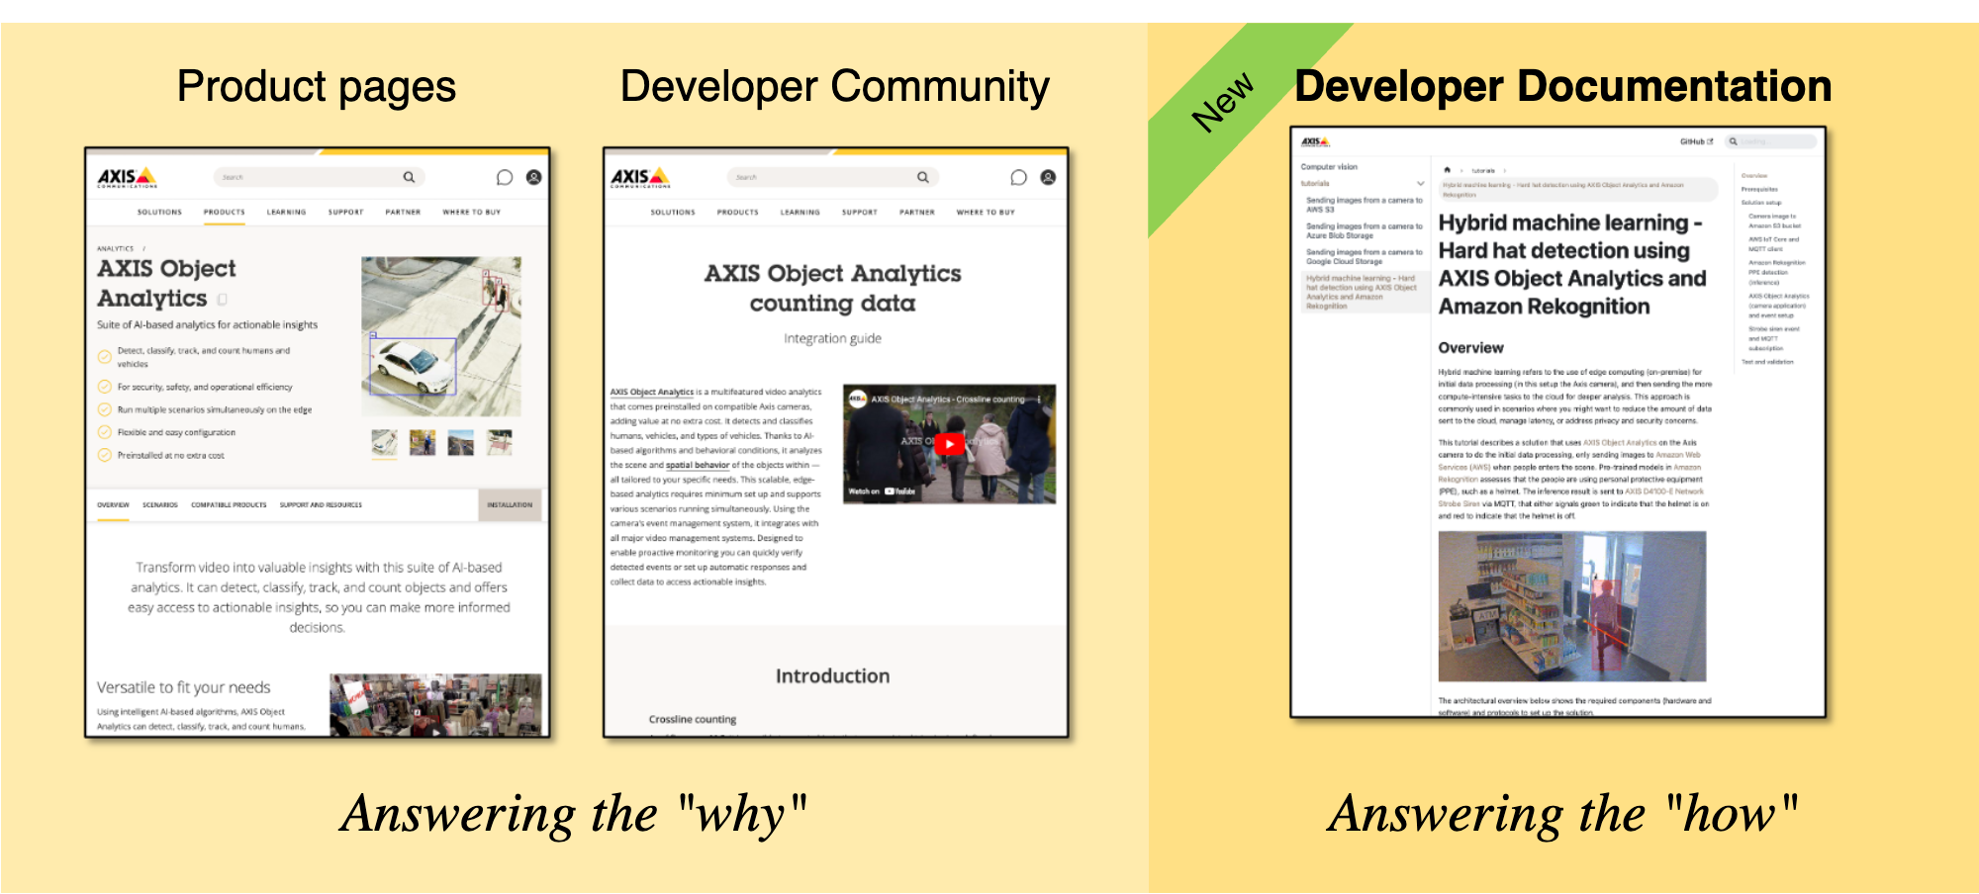The width and height of the screenshot is (1979, 894).
Task: Jump to Test and validation in contents
Action: pyautogui.click(x=1767, y=362)
